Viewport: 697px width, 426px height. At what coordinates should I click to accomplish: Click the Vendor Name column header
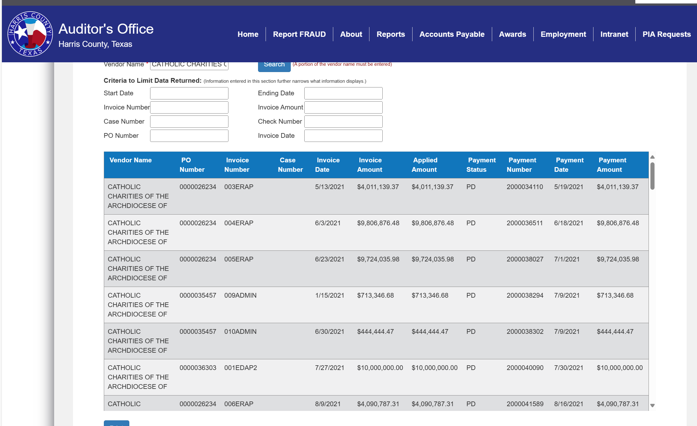tap(131, 160)
